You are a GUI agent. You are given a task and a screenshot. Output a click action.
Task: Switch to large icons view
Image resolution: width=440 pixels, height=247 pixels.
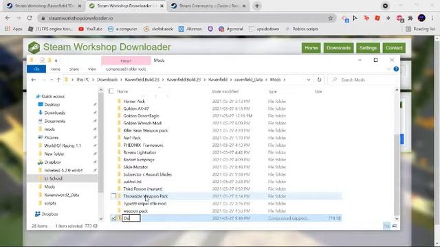pyautogui.click(x=395, y=226)
